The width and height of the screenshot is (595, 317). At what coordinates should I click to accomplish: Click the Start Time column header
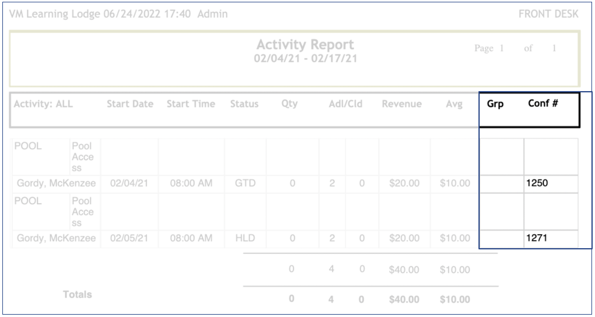point(191,104)
